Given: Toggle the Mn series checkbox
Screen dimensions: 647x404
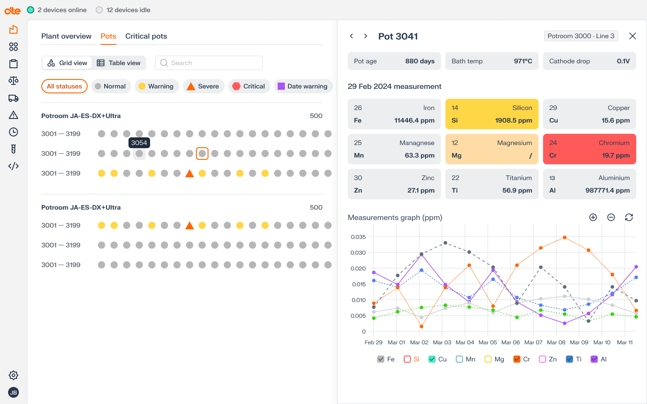Looking at the screenshot, I should (x=459, y=359).
